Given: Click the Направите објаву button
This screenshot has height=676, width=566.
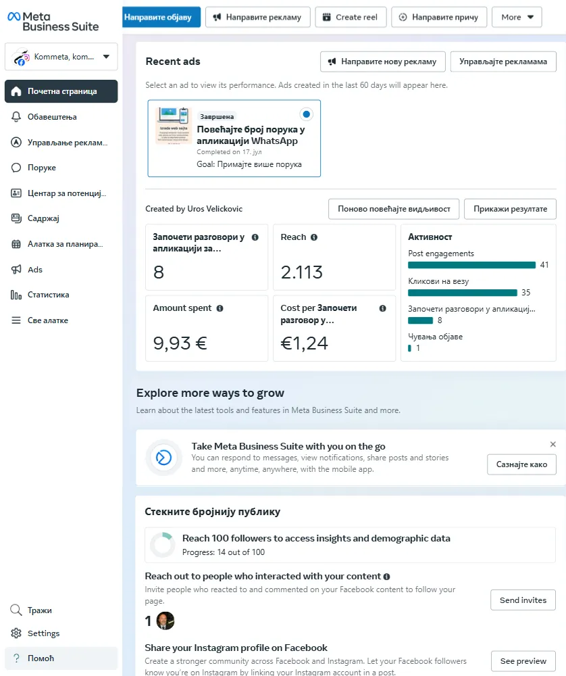Looking at the screenshot, I should (161, 18).
